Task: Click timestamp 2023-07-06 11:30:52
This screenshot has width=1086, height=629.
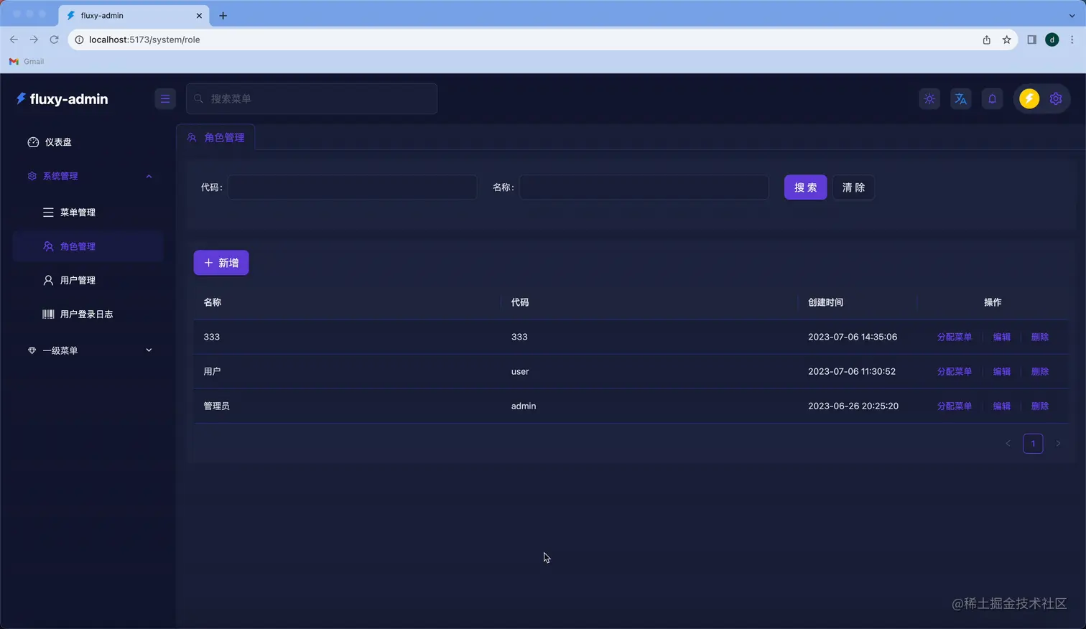Action: point(852,371)
